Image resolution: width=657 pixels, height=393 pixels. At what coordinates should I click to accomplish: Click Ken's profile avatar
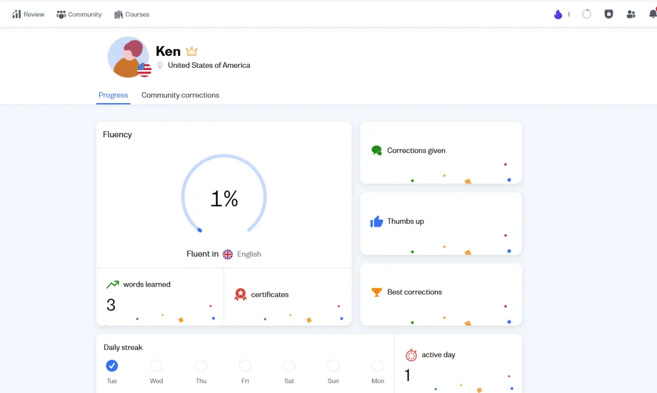[128, 57]
